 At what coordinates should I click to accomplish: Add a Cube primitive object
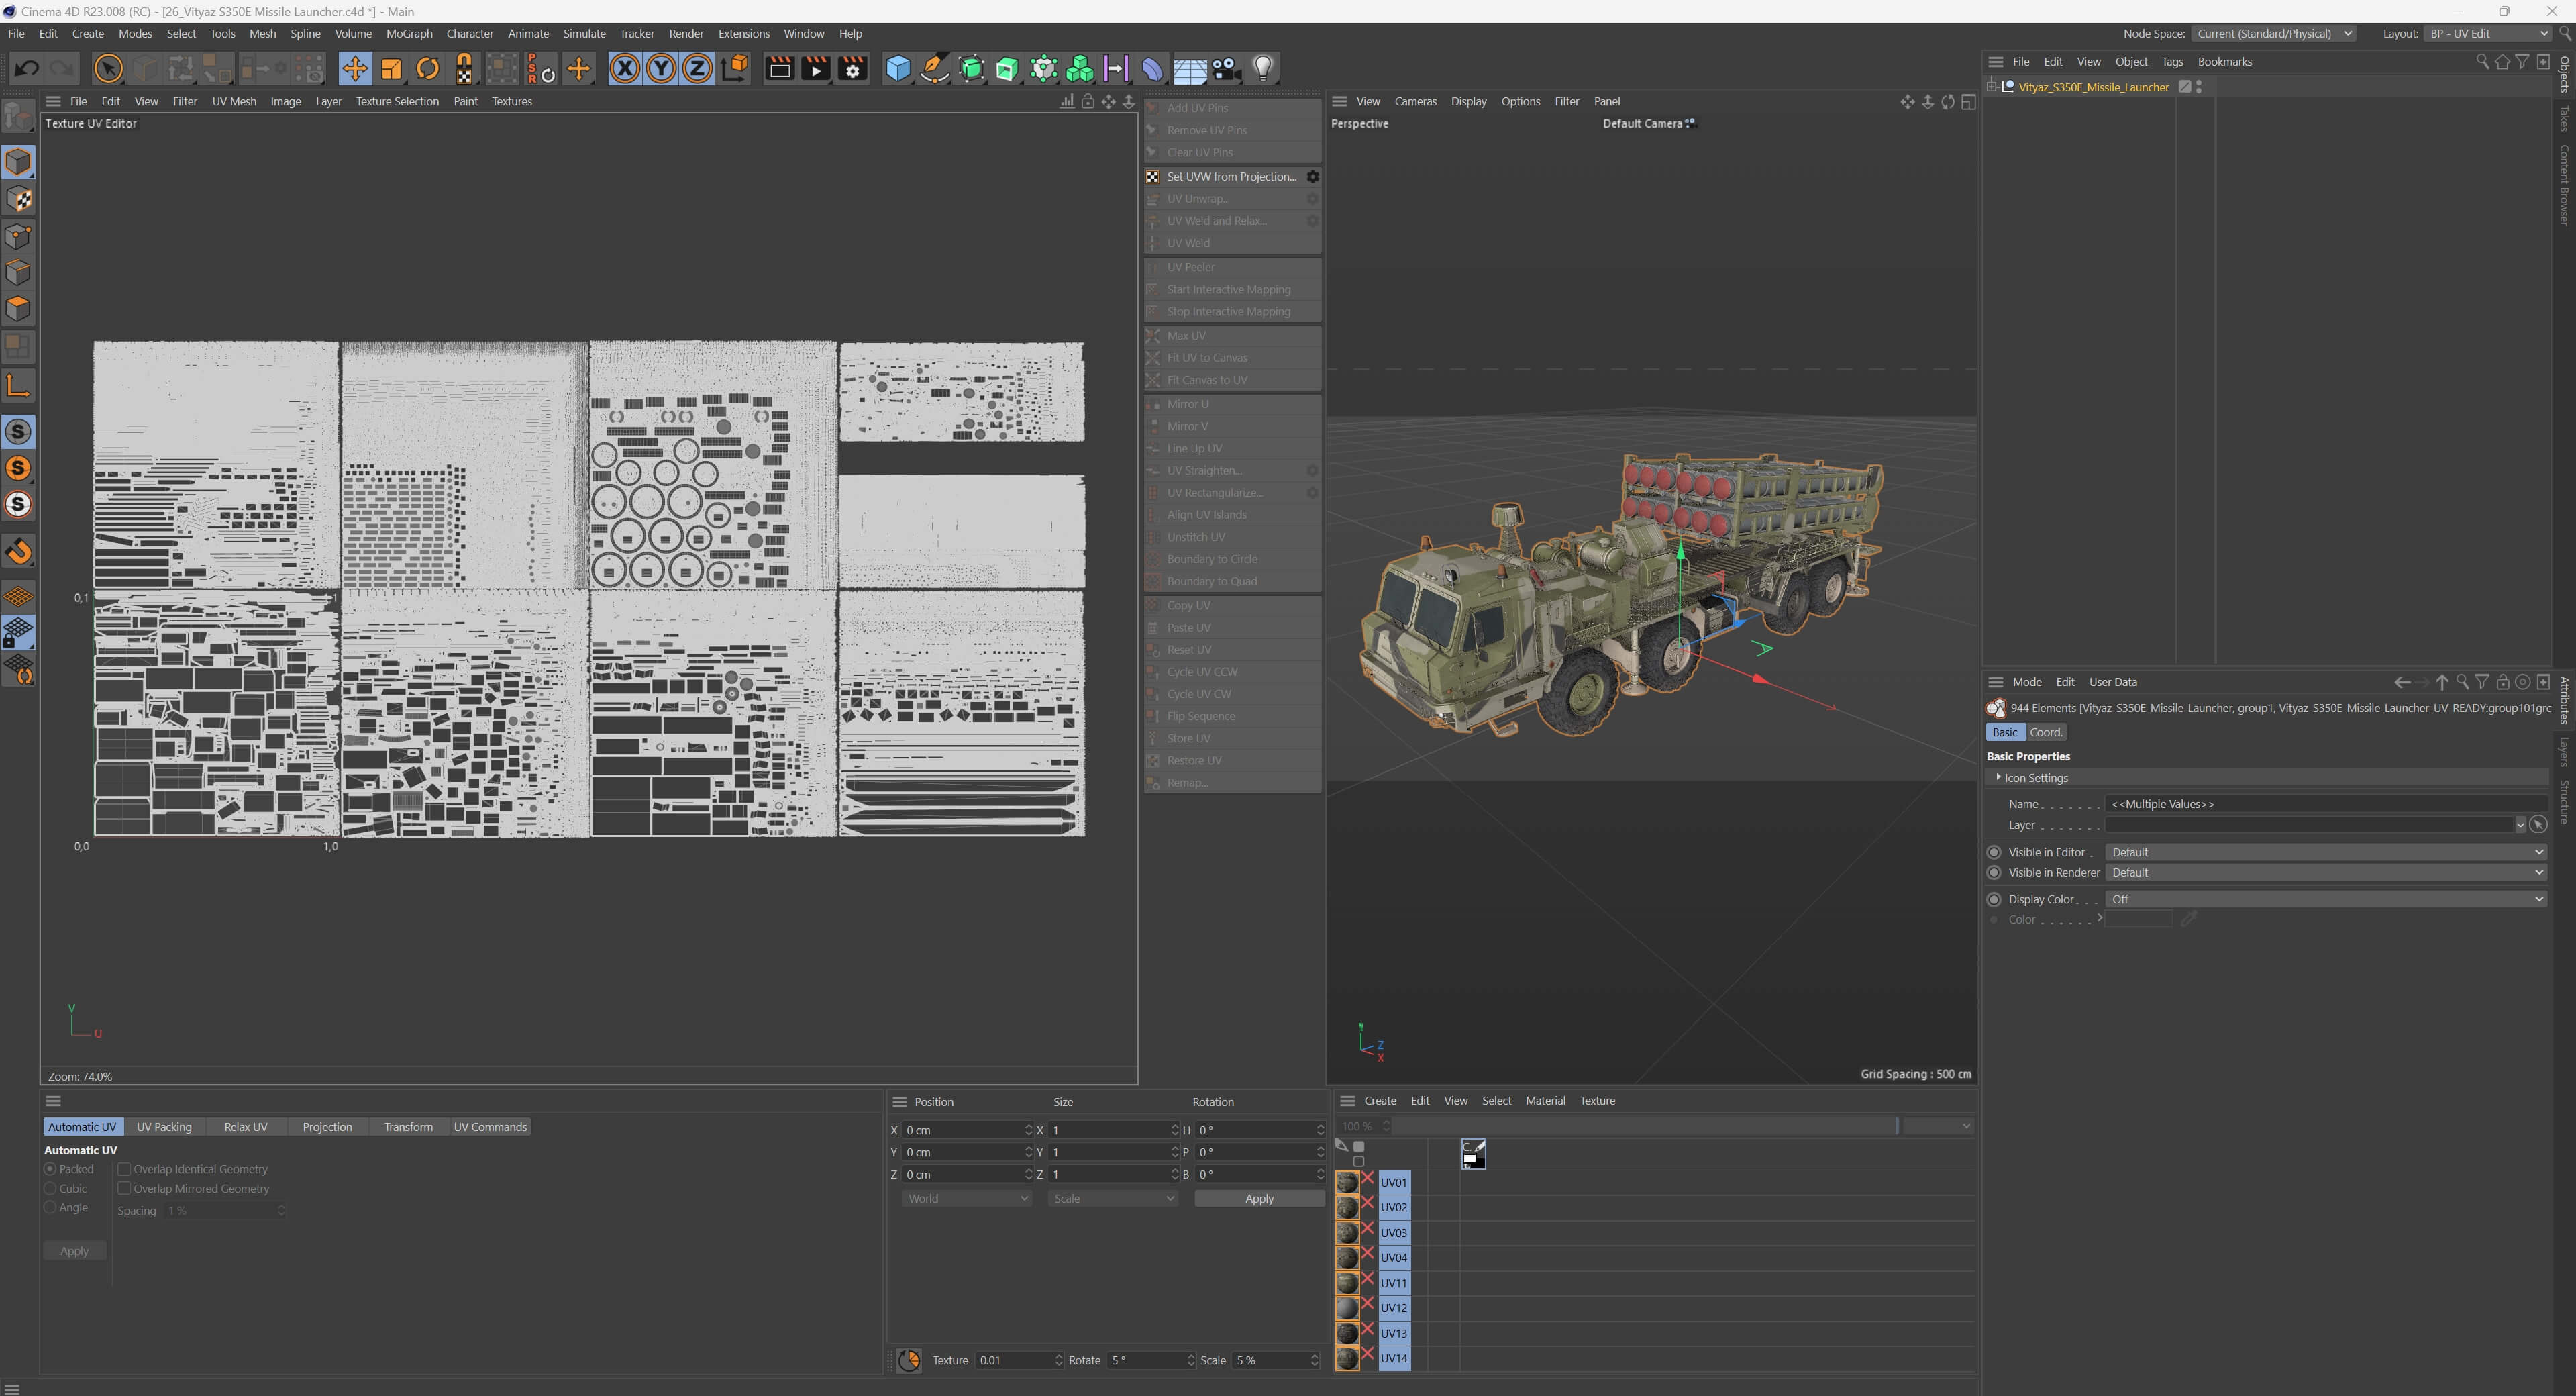coord(897,68)
